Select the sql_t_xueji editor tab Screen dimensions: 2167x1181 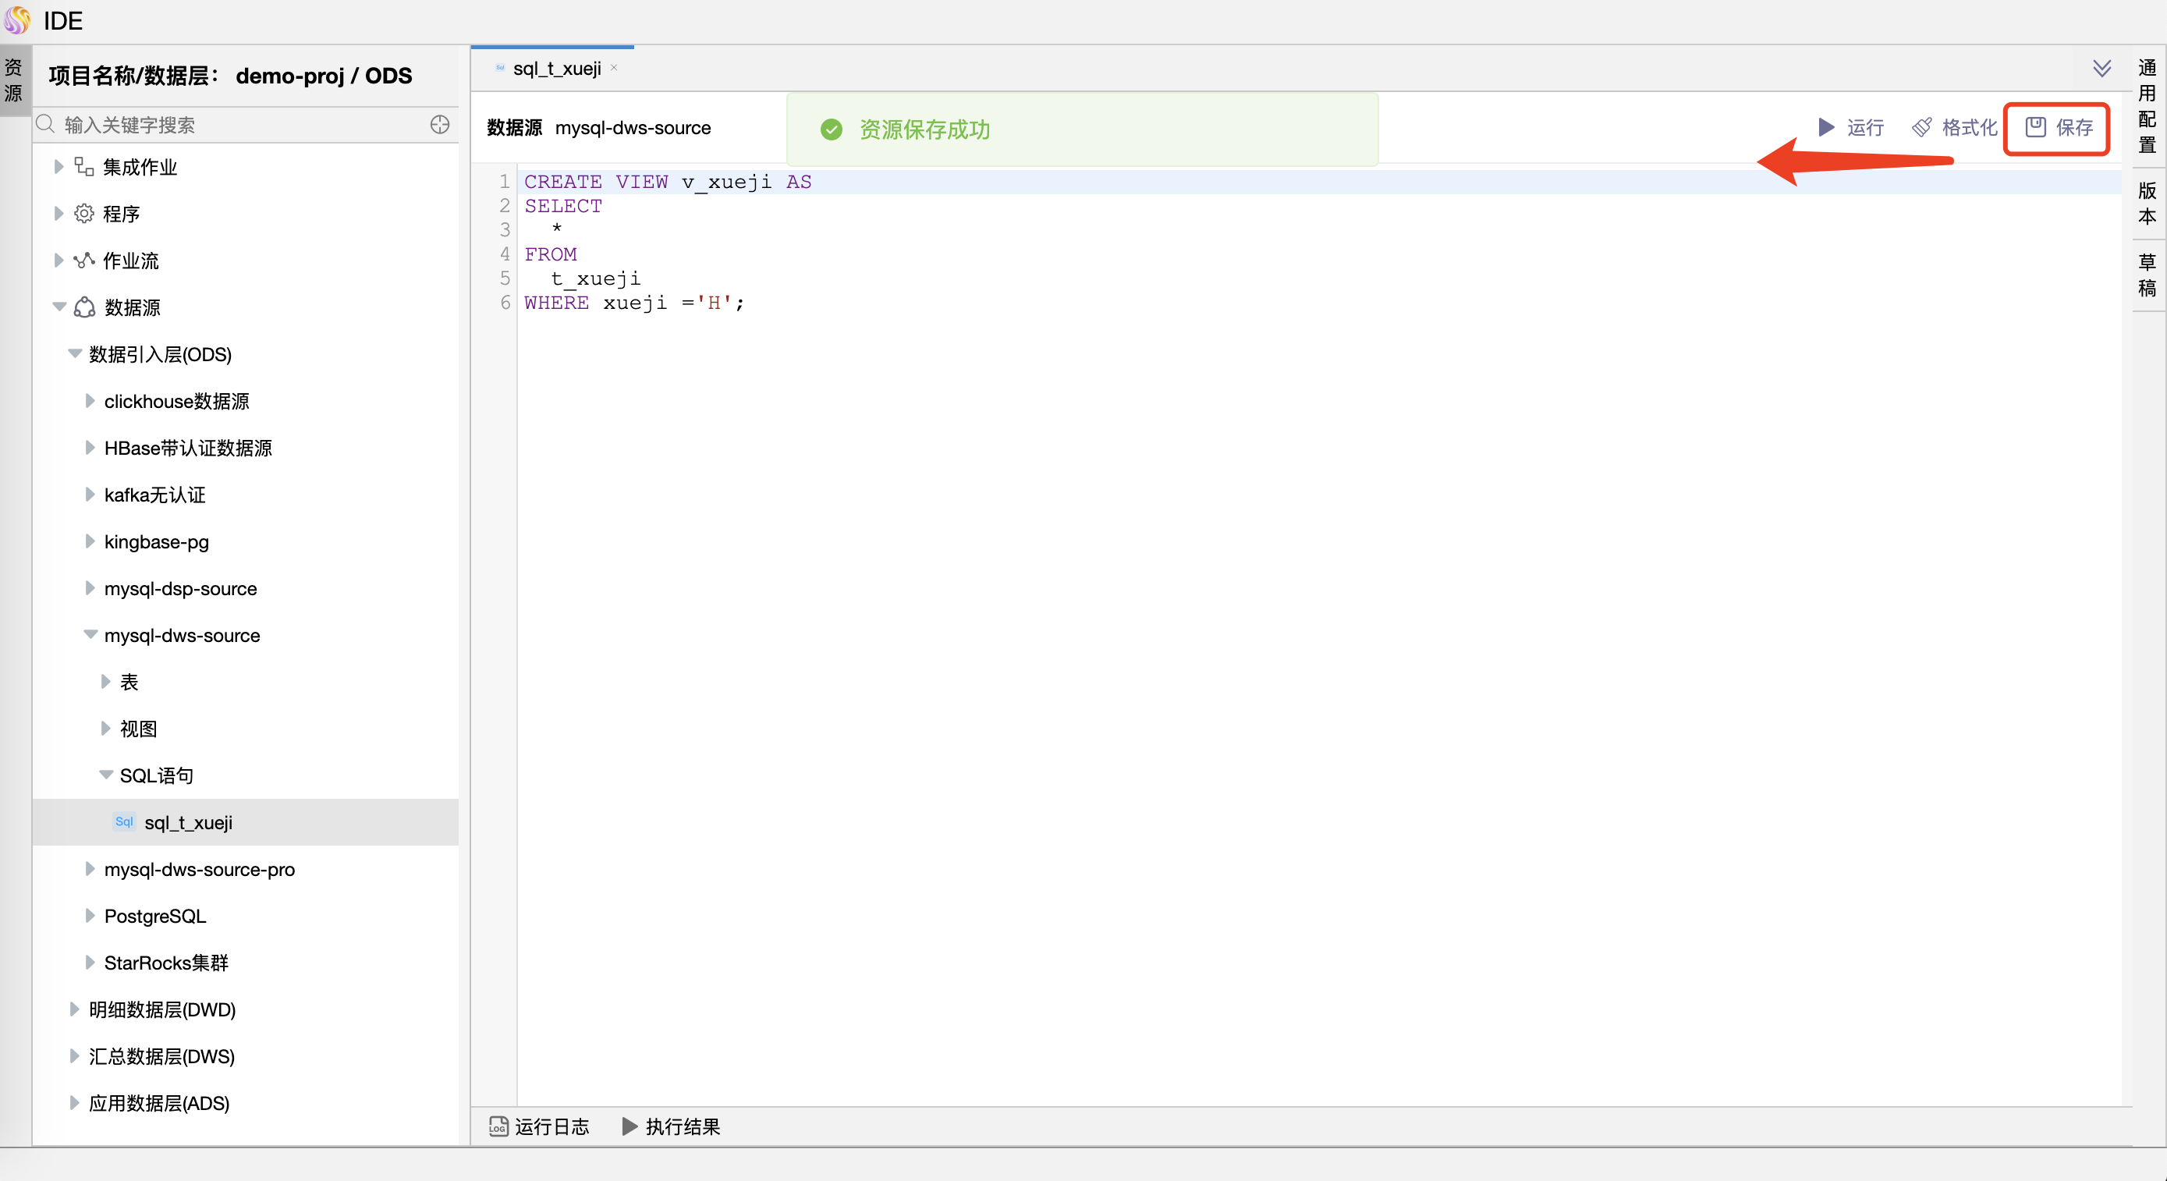click(x=557, y=67)
